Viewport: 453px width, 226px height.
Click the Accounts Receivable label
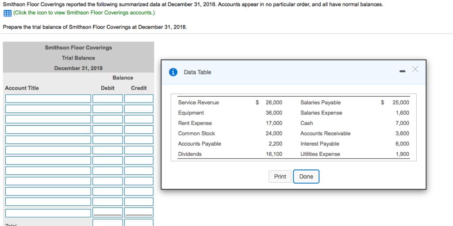[326, 133]
